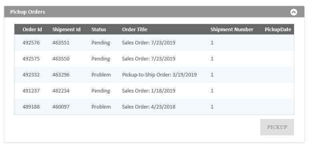
Task: Click Sales Order: 4/23/2018 title
Action: click(149, 107)
